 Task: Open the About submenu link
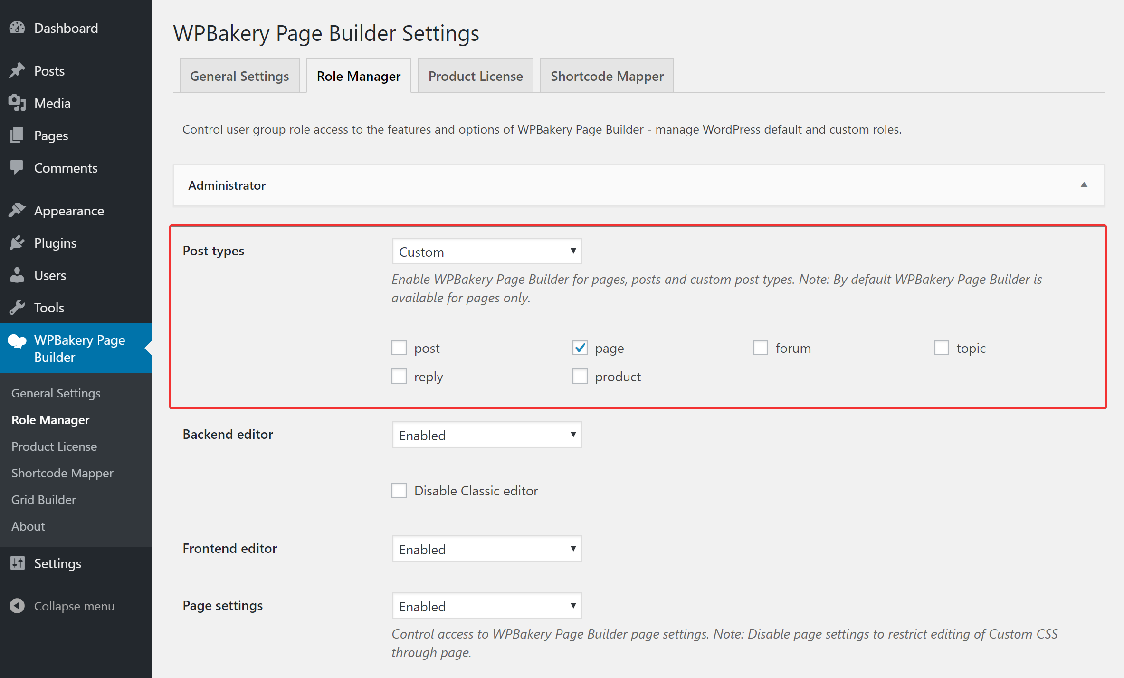pos(28,526)
